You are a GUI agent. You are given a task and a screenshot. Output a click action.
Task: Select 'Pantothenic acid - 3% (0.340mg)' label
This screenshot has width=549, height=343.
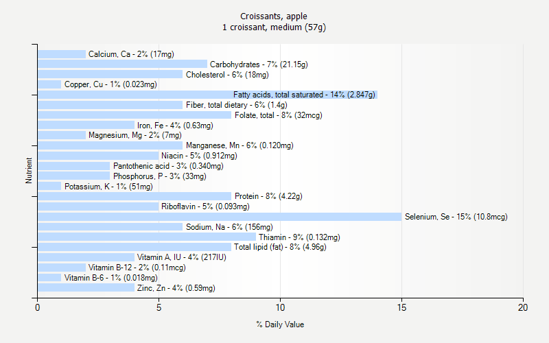(x=168, y=165)
